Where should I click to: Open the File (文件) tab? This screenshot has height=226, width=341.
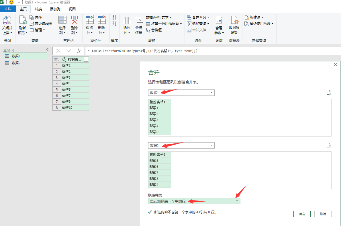tap(8, 9)
